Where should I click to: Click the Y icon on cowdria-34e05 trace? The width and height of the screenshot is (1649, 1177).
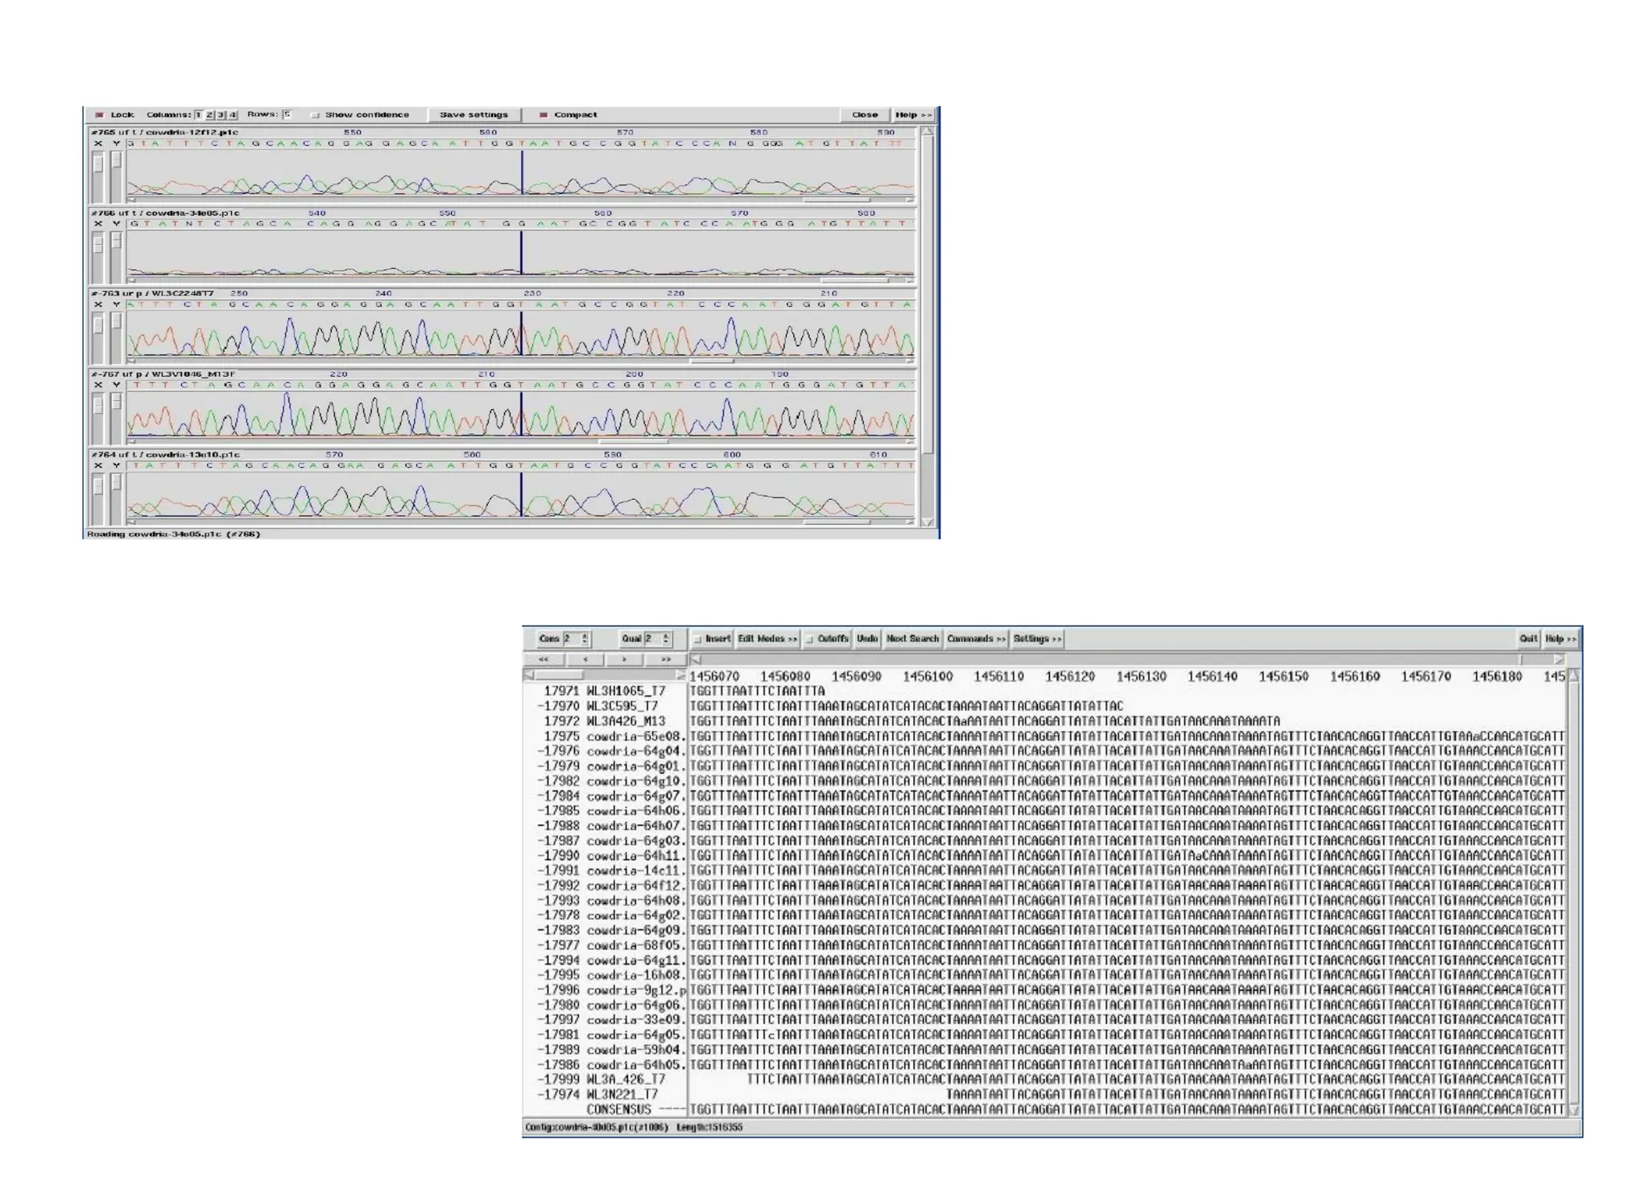[116, 224]
